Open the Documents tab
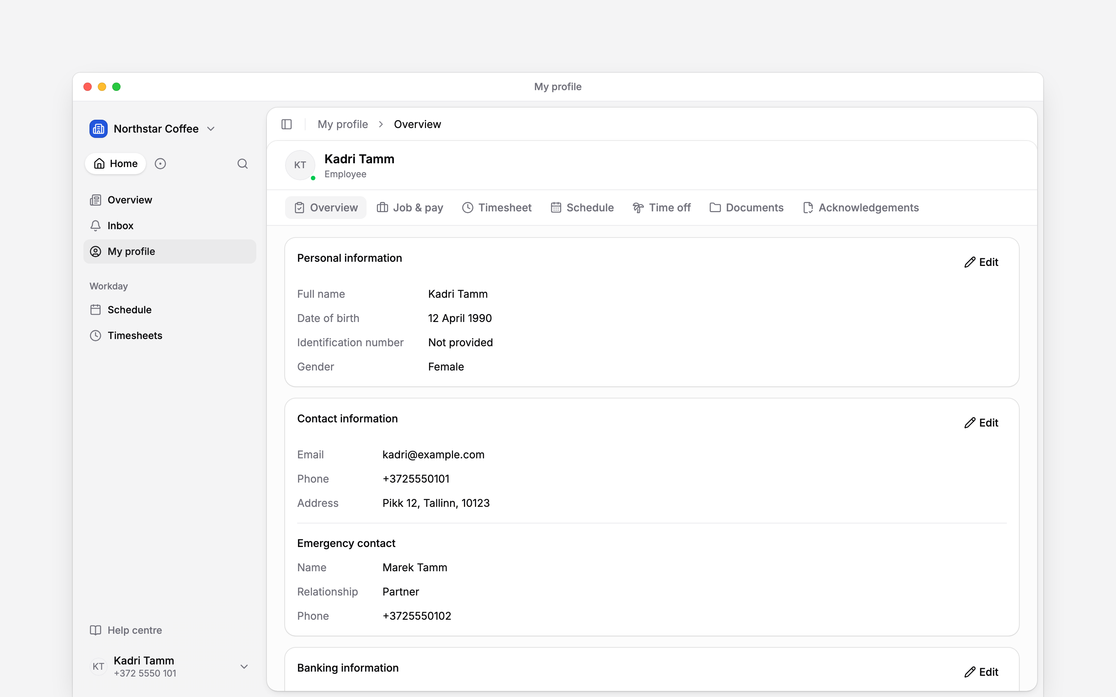1116x697 pixels. (746, 208)
